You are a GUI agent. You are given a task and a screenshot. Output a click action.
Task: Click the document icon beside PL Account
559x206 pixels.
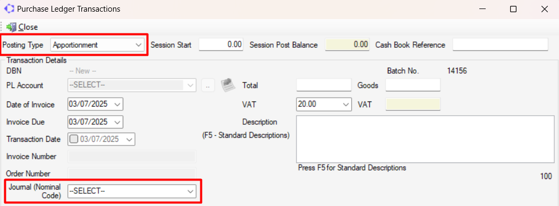pos(227,85)
